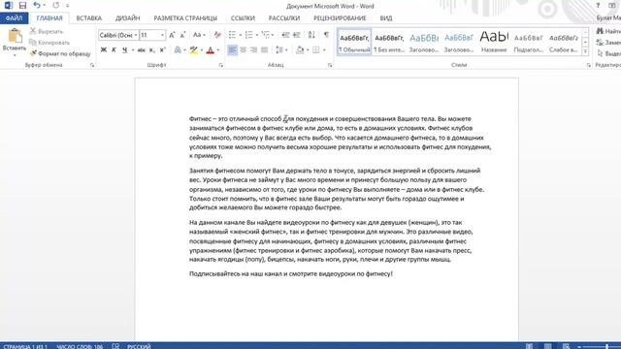Switch to the РЕЦЕНЗИРОВАНИЕ tab
The height and width of the screenshot is (349, 621).
[340, 18]
